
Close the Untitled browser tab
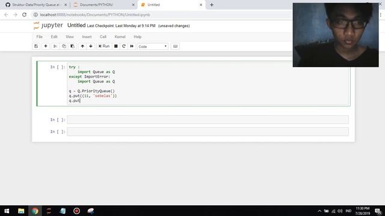pos(201,5)
